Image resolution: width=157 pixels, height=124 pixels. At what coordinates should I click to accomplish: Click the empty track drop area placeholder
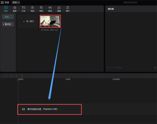pos(49,109)
